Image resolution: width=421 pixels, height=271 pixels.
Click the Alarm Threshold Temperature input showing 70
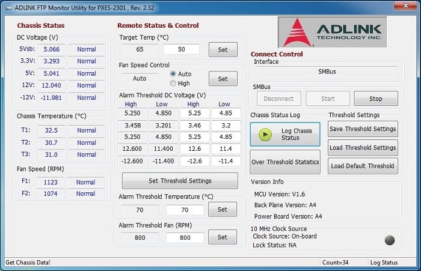pos(185,210)
